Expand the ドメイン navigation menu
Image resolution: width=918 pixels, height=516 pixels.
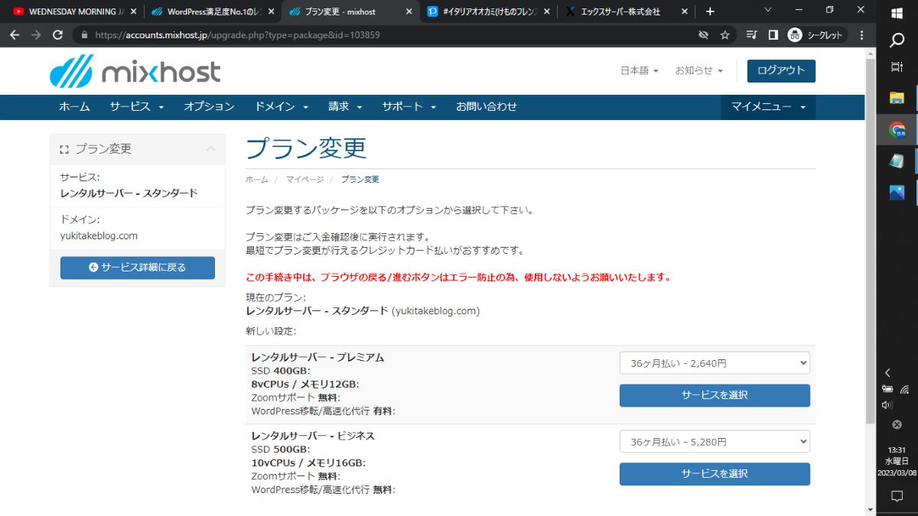tap(282, 107)
